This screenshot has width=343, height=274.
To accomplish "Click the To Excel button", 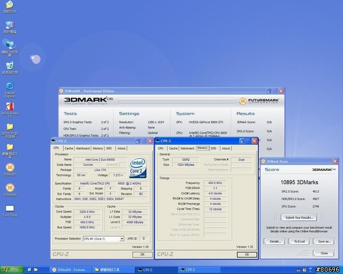I will 299,241.
